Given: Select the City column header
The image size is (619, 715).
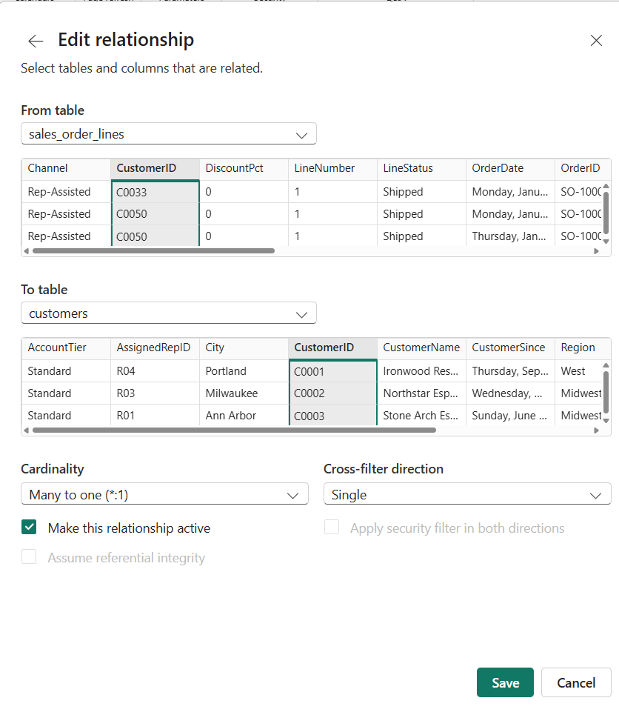Looking at the screenshot, I should [x=244, y=347].
